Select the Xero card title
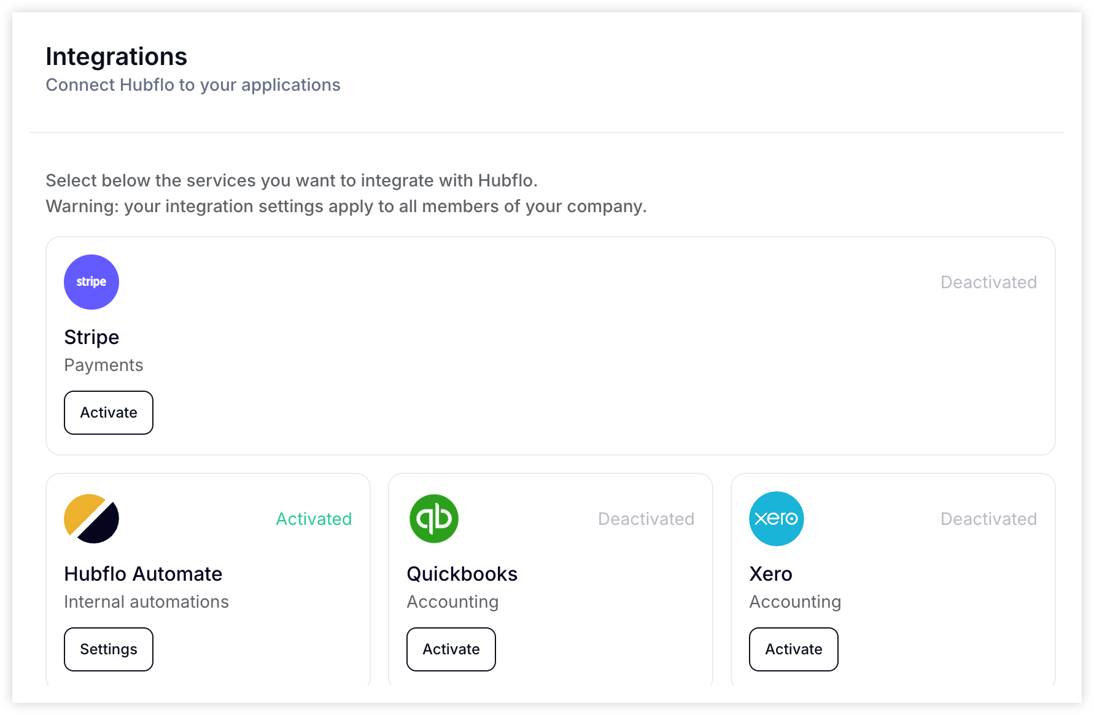 770,574
